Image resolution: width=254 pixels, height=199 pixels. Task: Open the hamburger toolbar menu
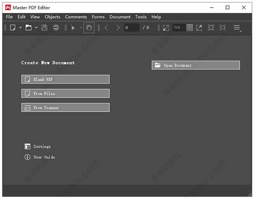(237, 28)
